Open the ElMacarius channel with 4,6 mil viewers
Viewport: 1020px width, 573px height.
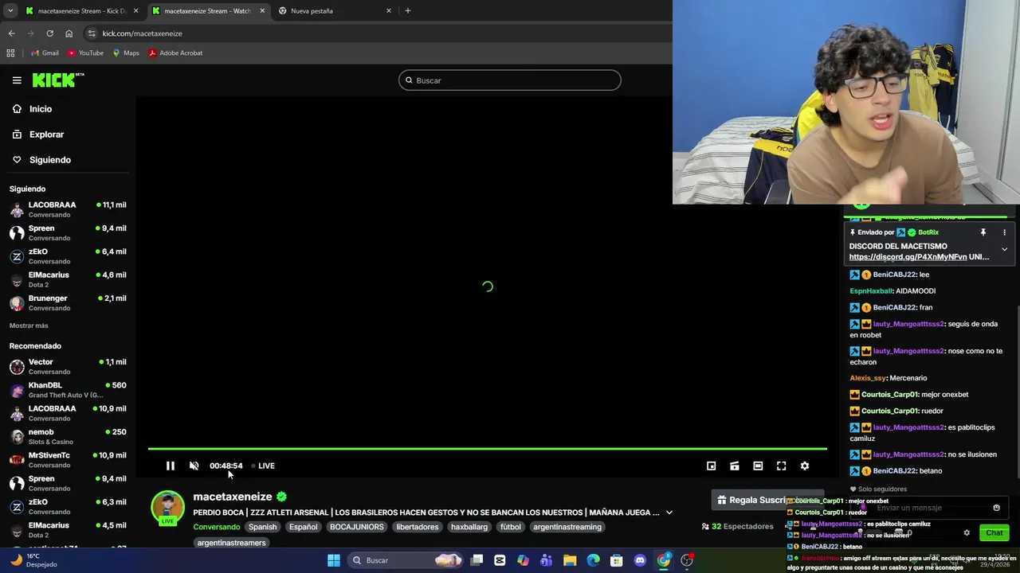[x=68, y=279]
